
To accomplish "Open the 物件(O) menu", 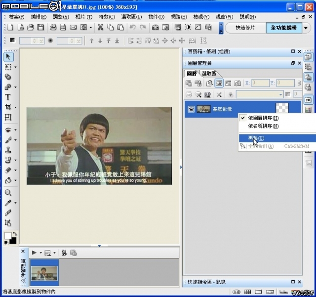I will point(156,17).
